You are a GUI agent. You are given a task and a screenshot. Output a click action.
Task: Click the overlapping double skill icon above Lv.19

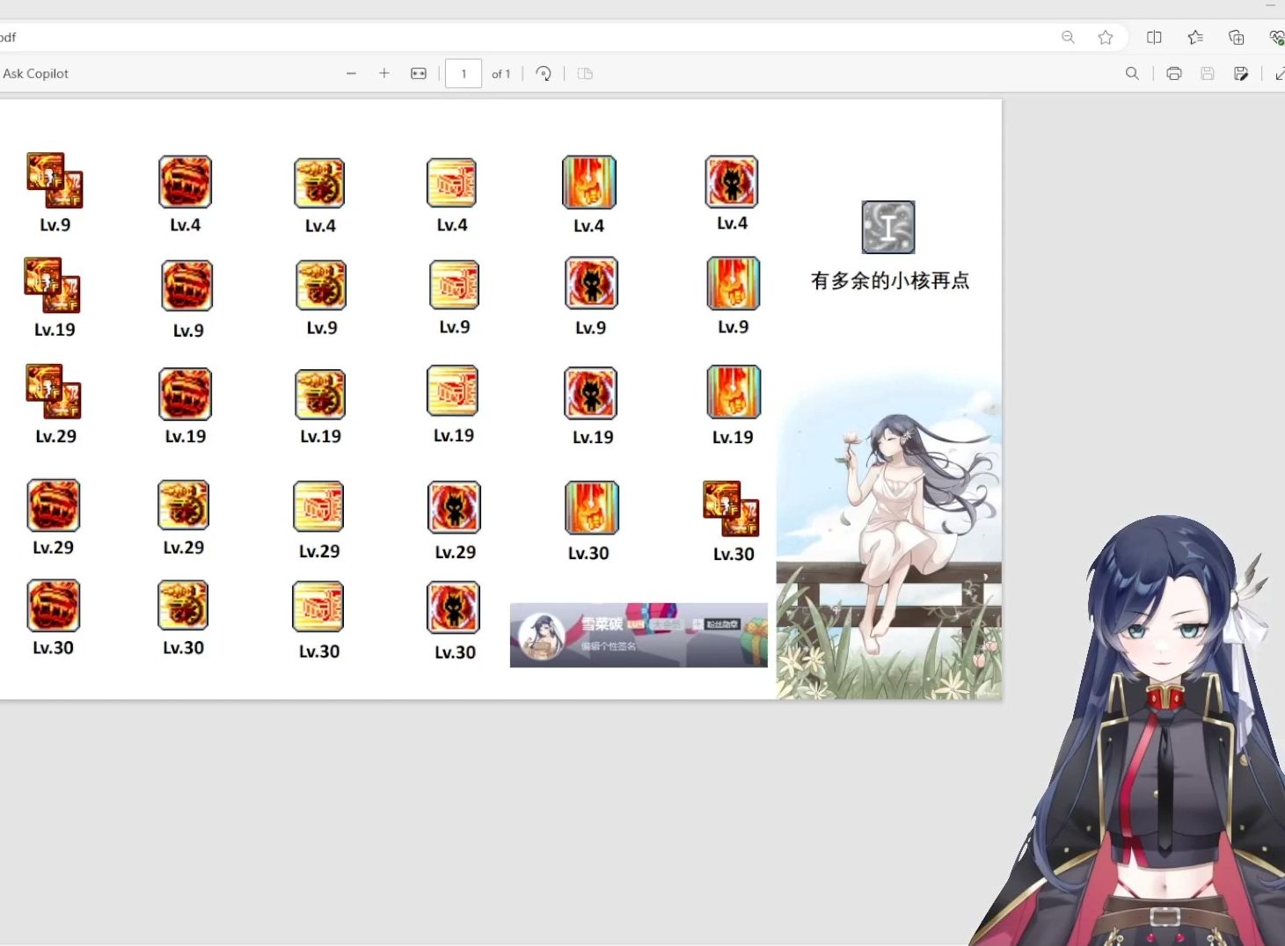(53, 285)
